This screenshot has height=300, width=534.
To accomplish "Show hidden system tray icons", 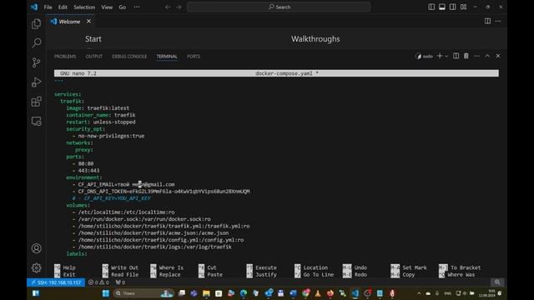I will pos(419,293).
